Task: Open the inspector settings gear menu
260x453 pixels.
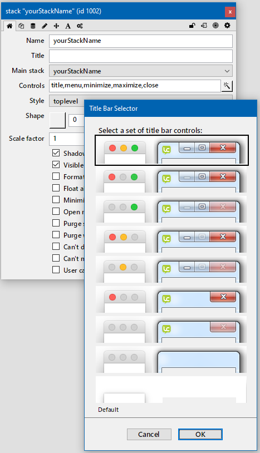Action: (x=227, y=26)
